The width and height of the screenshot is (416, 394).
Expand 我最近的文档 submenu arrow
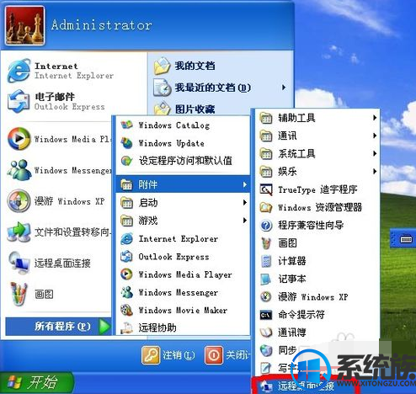click(x=284, y=88)
